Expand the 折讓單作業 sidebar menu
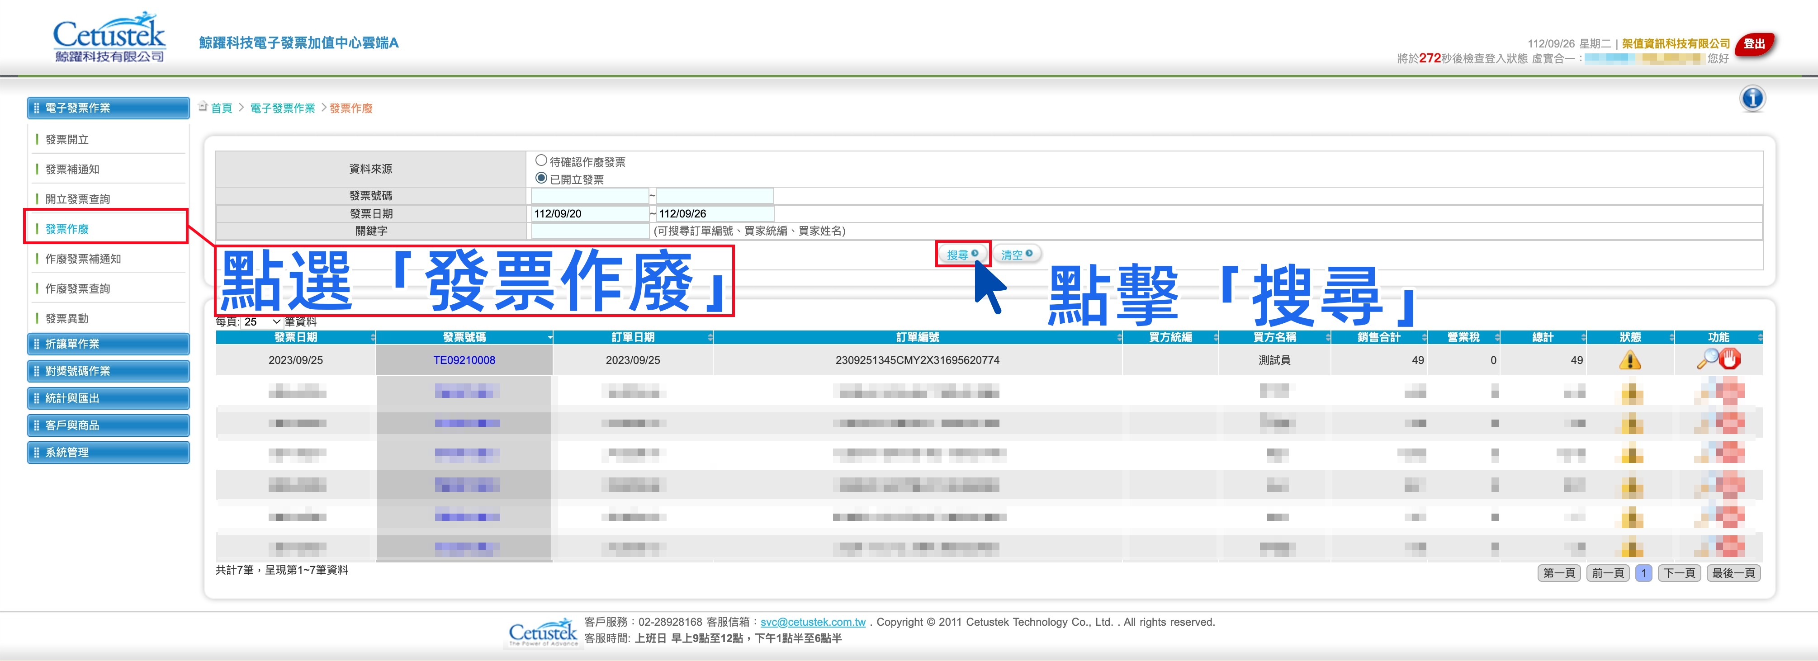The width and height of the screenshot is (1818, 661). tap(109, 344)
